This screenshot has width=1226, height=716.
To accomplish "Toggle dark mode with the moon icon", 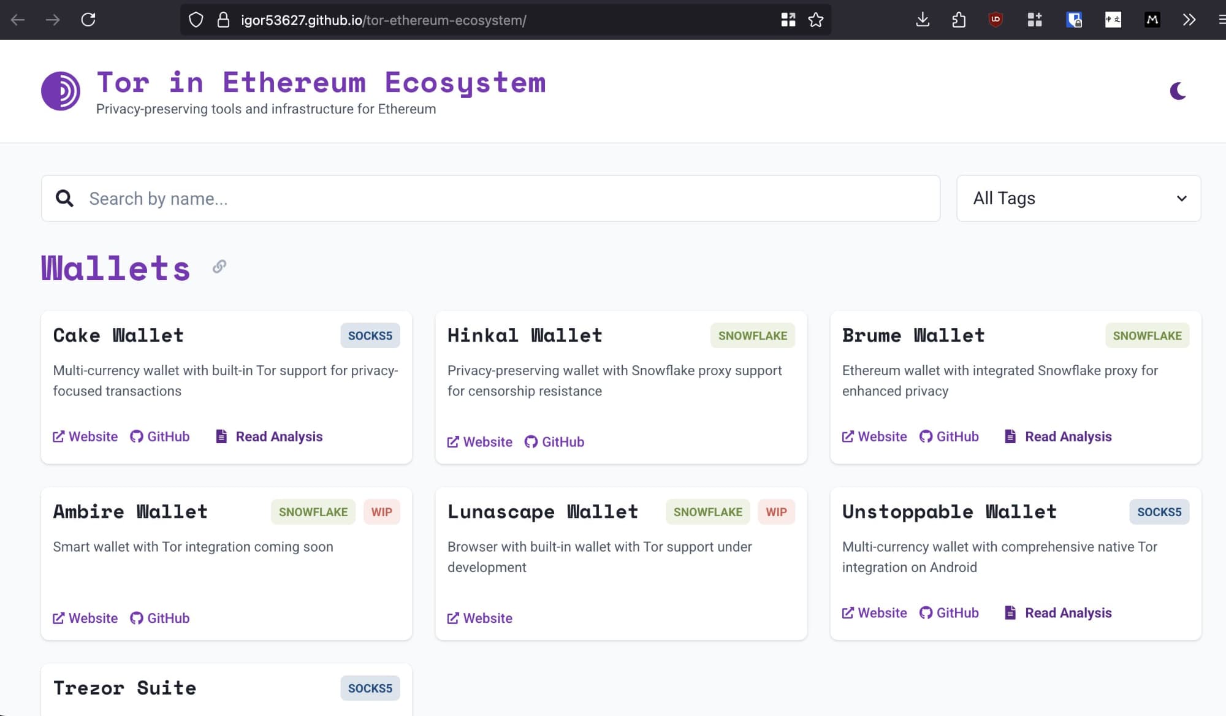I will tap(1178, 91).
